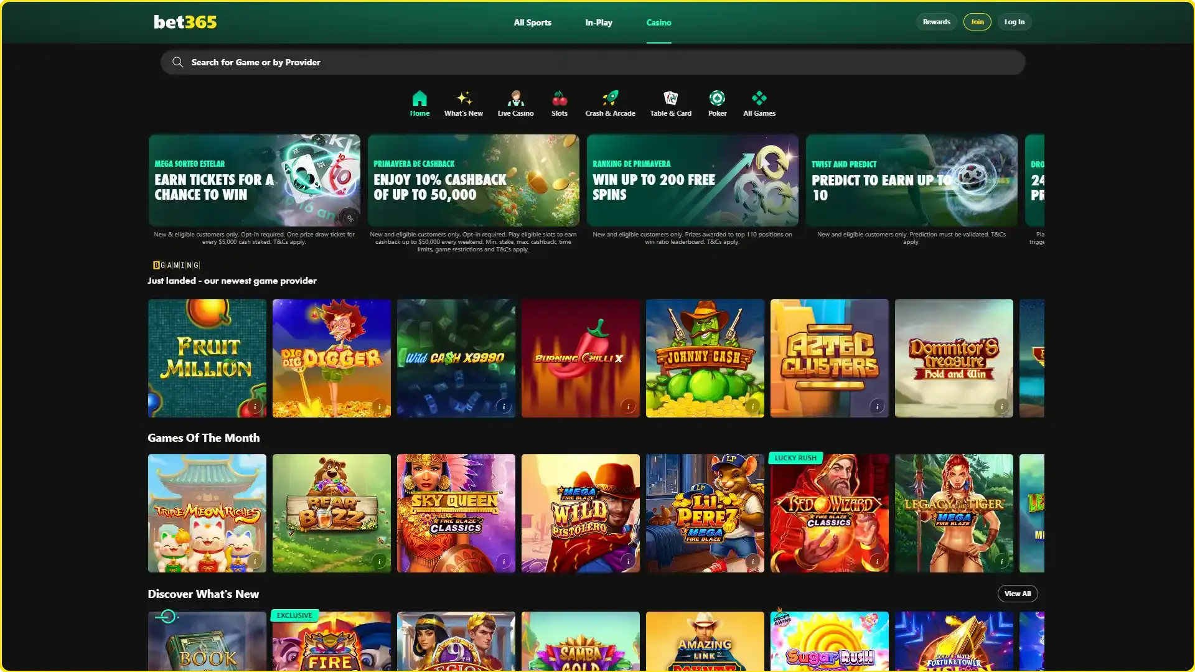
Task: Click the Log In button
Action: coord(1014,22)
